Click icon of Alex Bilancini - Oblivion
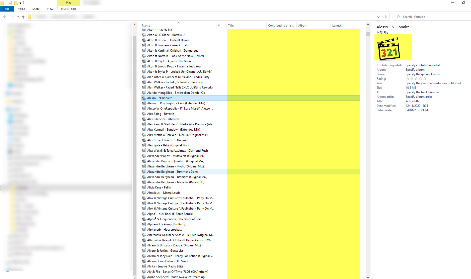The width and height of the screenshot is (471, 279). click(144, 119)
